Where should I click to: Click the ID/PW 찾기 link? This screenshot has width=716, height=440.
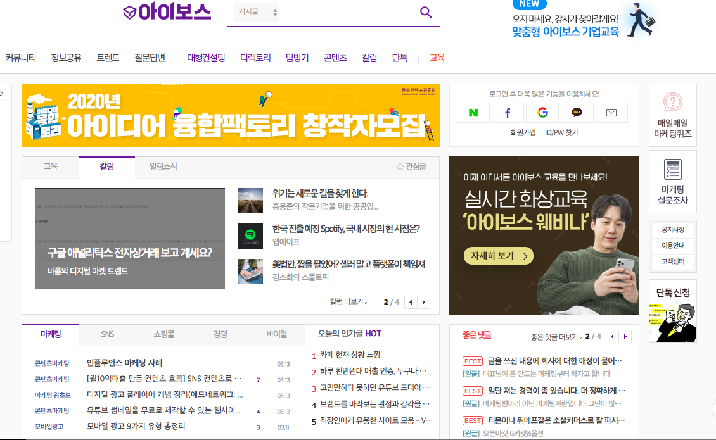click(561, 133)
